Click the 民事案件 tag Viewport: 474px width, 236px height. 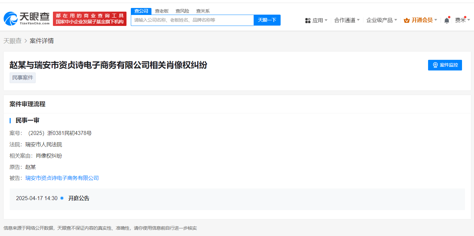tap(23, 78)
